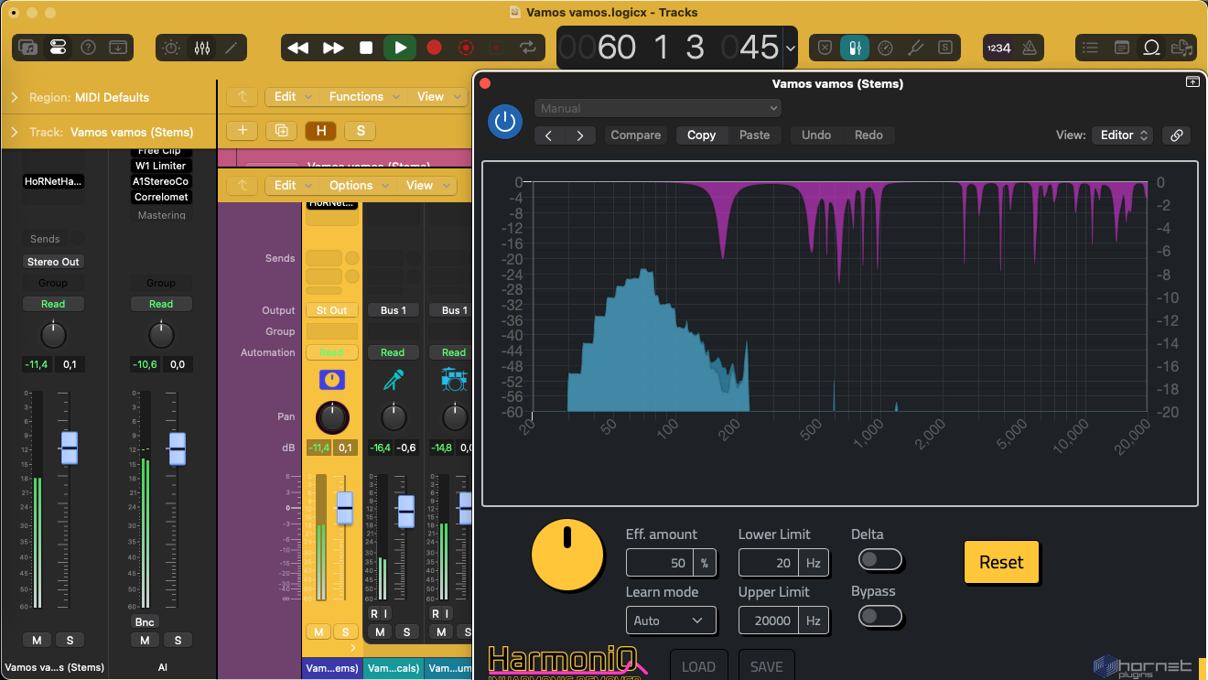The height and width of the screenshot is (680, 1208).
Task: Click the Eff. amount yellow knob
Action: [x=567, y=556]
